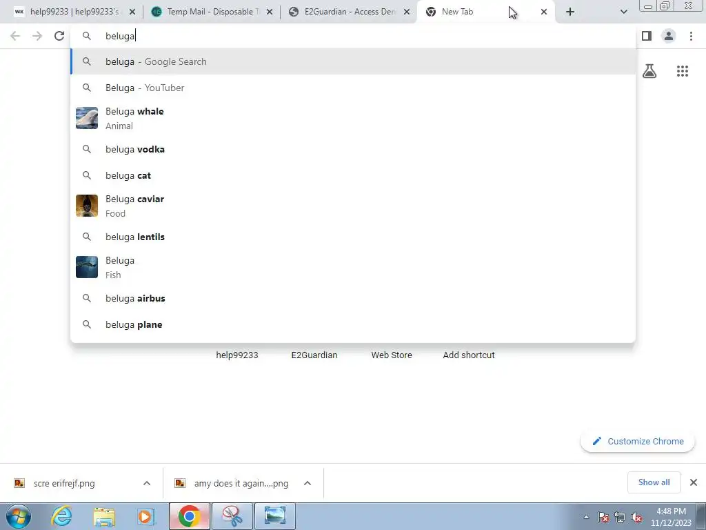Click the network tray icon
The width and height of the screenshot is (706, 530).
point(620,517)
